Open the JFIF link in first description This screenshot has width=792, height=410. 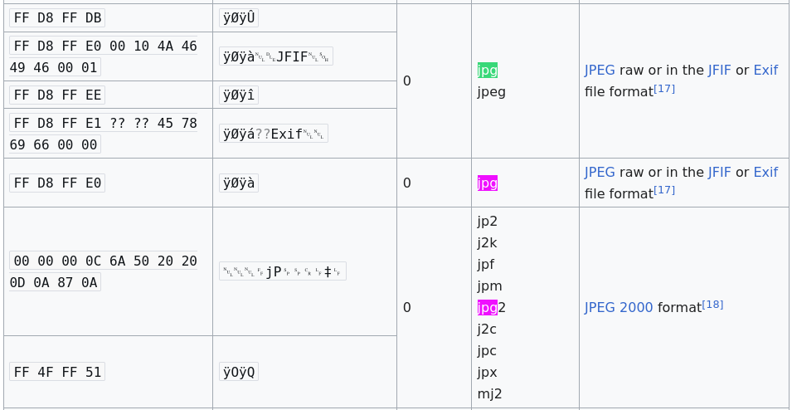click(719, 71)
